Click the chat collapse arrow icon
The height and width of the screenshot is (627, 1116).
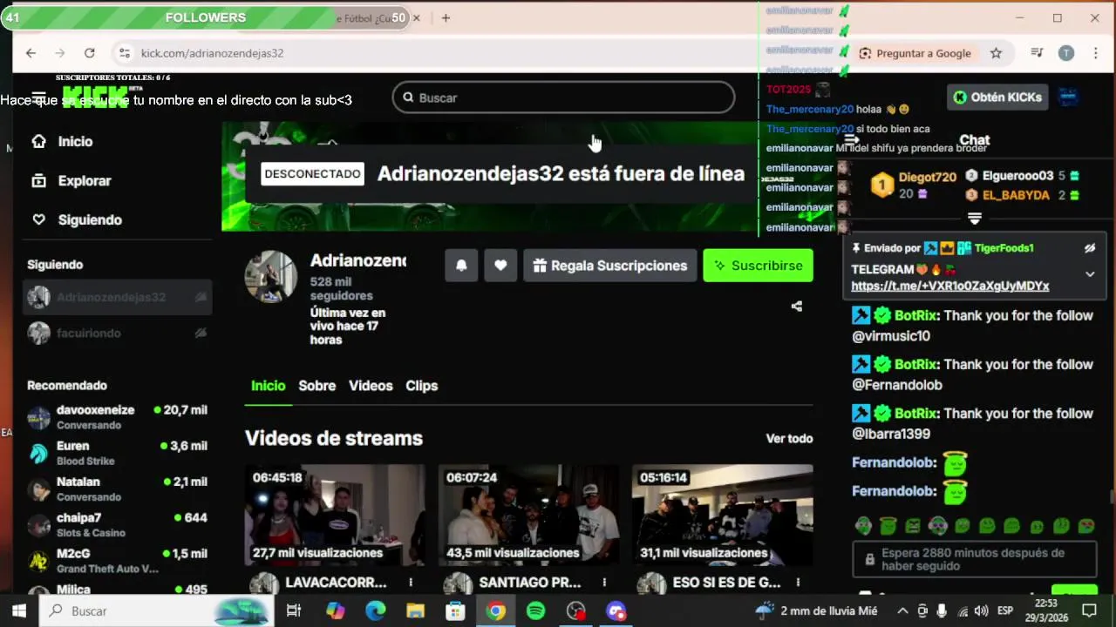[852, 139]
